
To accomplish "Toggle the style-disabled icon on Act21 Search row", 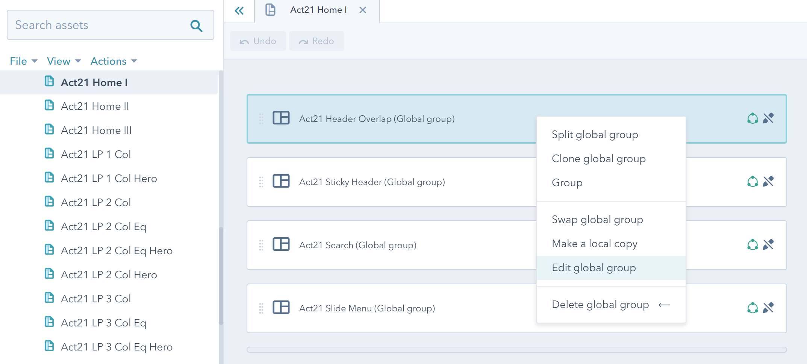I will click(x=768, y=245).
